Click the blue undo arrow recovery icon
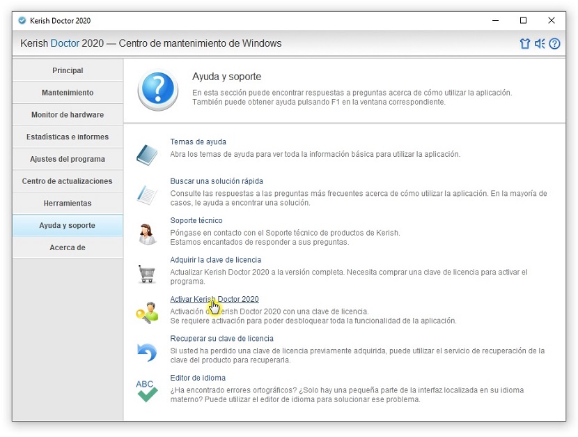Viewport: 578px width, 437px height. click(147, 352)
